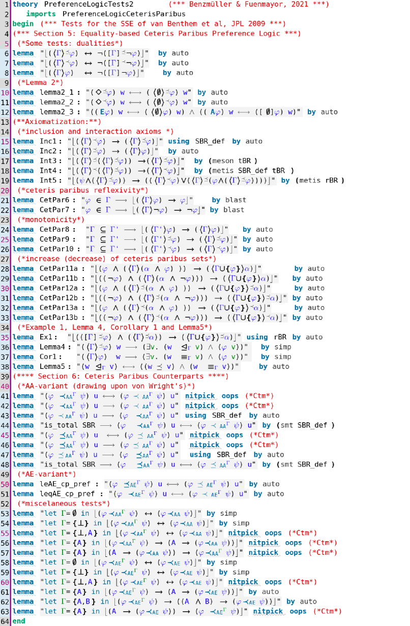
Task: Click line number 39 in the gutter
Action: point(5,376)
